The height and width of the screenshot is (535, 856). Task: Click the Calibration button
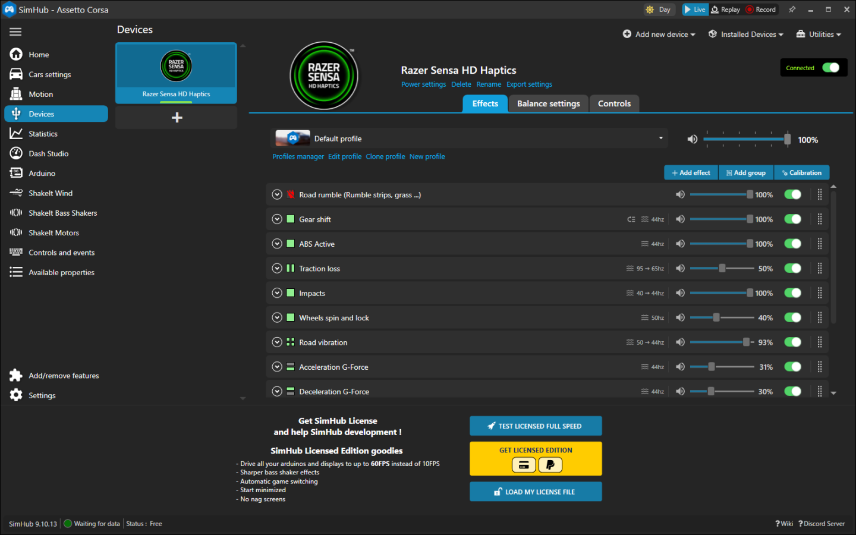[x=802, y=173]
